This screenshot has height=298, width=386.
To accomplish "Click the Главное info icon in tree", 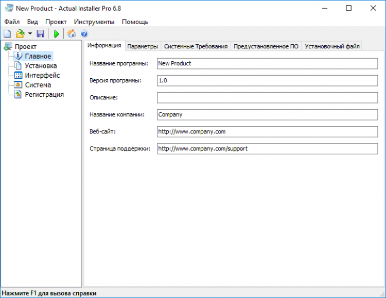I will pyautogui.click(x=18, y=56).
